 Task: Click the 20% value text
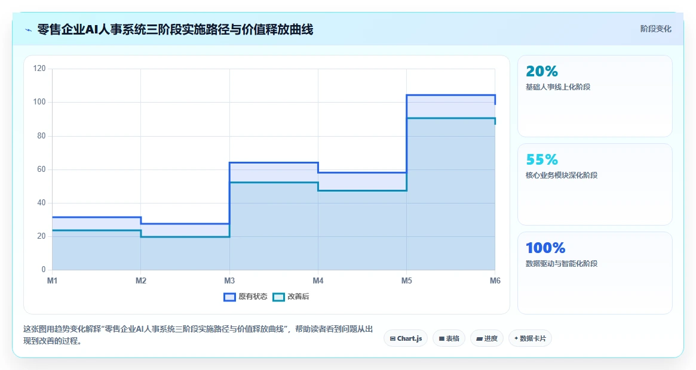click(x=541, y=71)
